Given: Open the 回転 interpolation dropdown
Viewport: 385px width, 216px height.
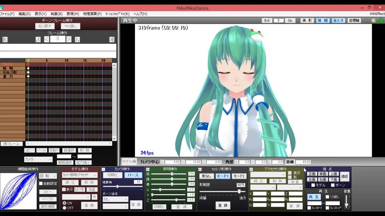Looking at the screenshot, I should [x=48, y=176].
